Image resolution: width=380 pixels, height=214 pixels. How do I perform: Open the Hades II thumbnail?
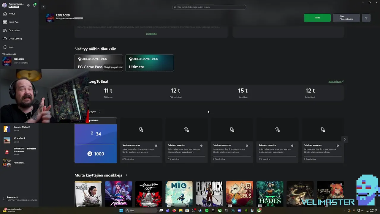click(270, 194)
